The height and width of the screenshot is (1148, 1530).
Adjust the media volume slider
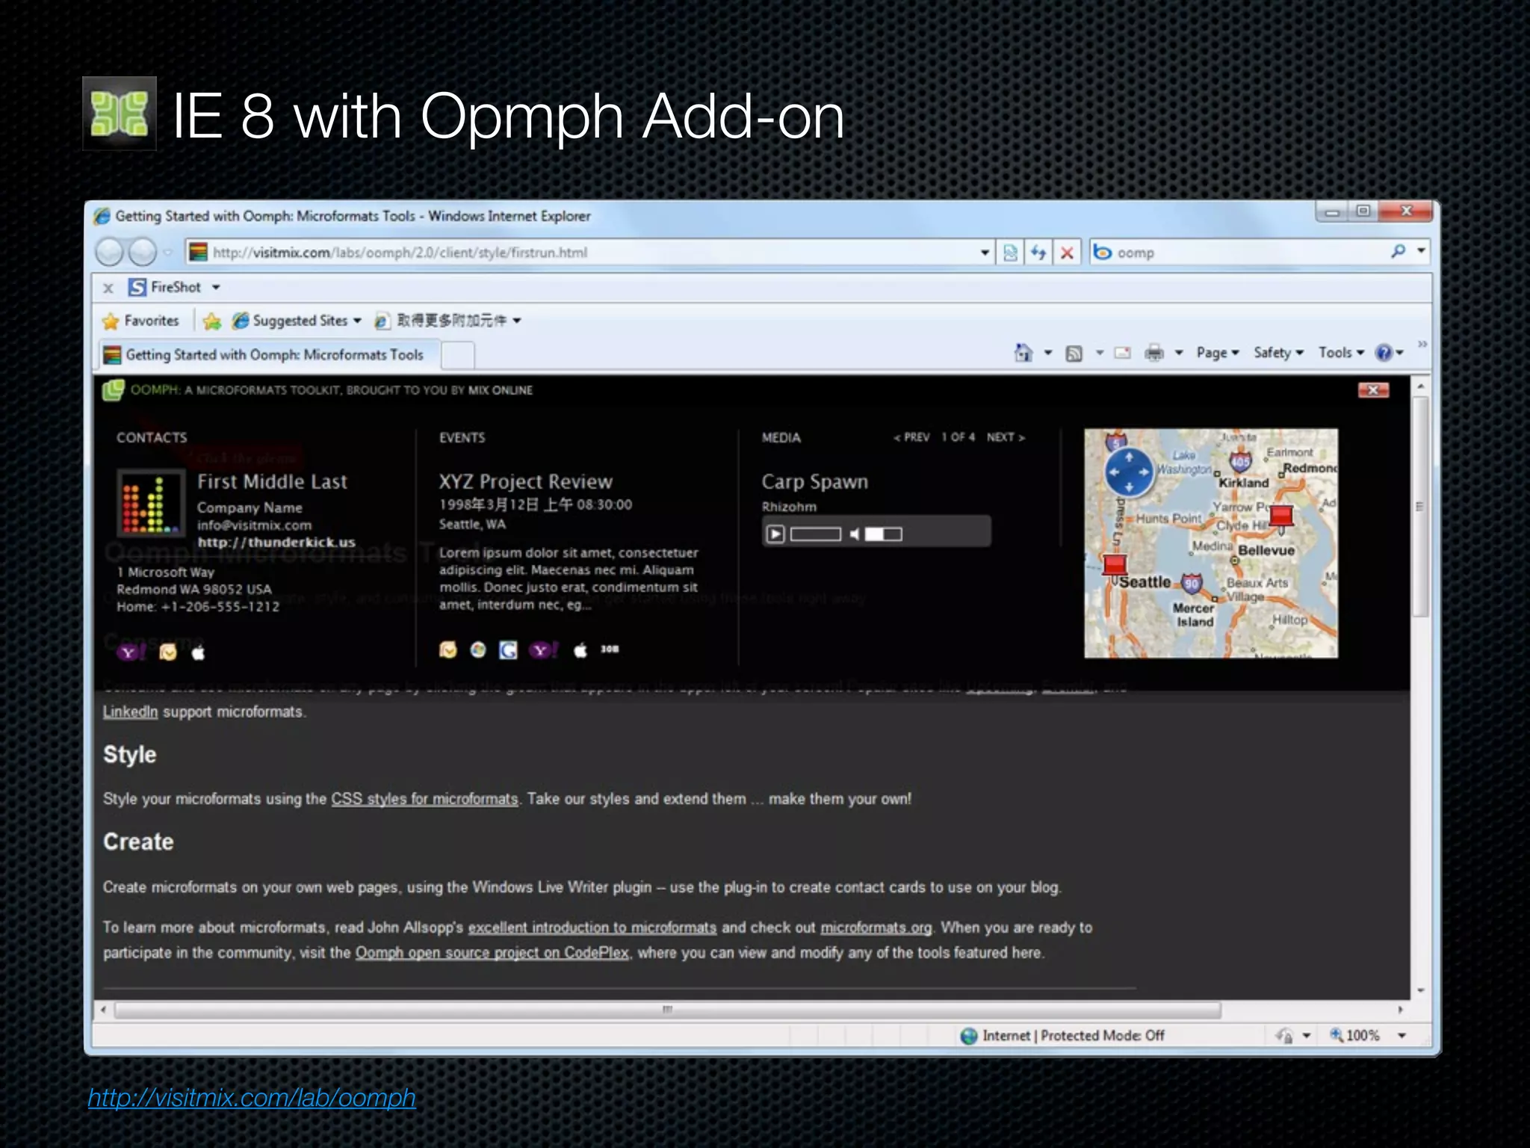click(x=883, y=534)
